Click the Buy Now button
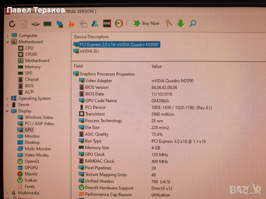The image size is (266, 199). point(146,23)
